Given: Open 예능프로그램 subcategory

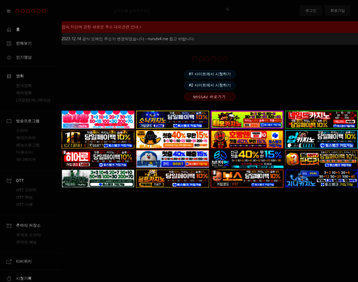Looking at the screenshot, I should [x=28, y=145].
